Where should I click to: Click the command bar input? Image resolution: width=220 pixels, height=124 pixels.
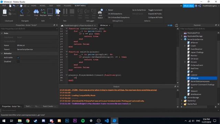pos(109,110)
